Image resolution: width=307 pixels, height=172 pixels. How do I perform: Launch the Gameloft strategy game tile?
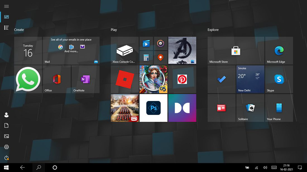pos(125,108)
